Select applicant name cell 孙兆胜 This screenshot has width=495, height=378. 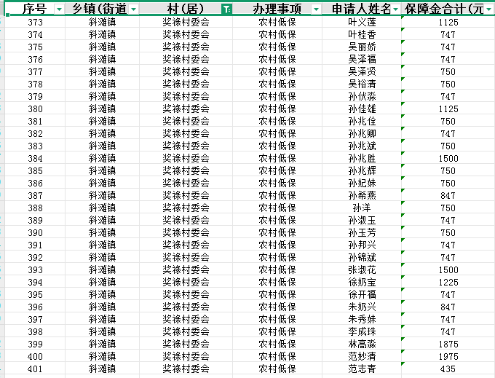362,158
